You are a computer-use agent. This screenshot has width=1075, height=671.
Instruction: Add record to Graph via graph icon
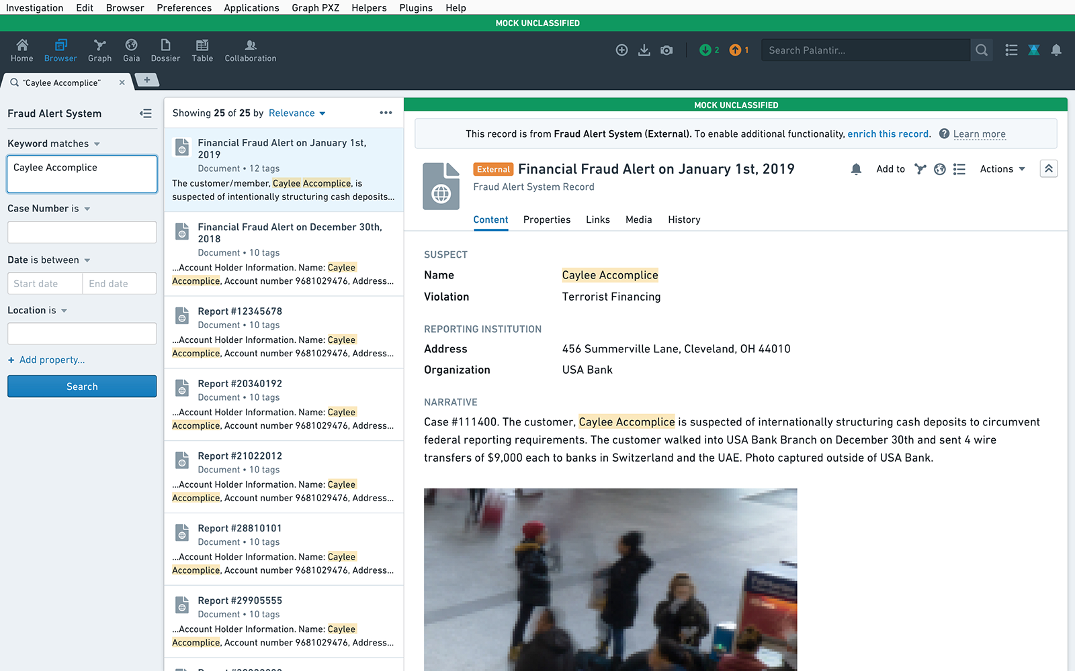920,169
